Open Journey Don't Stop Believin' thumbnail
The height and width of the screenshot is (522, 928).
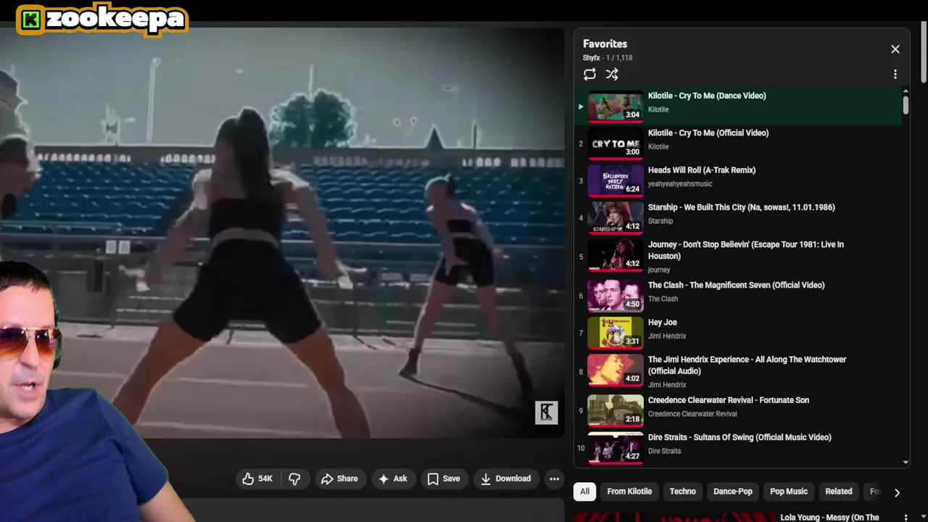pyautogui.click(x=615, y=255)
